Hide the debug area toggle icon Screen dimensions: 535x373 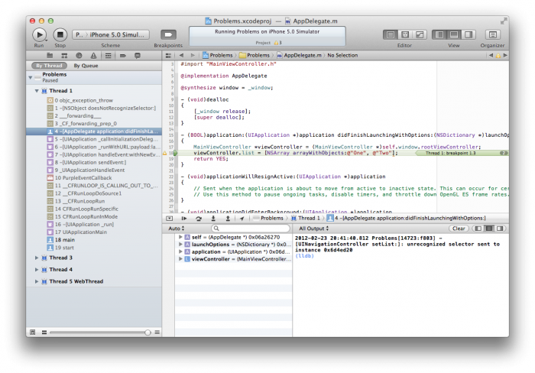point(170,219)
